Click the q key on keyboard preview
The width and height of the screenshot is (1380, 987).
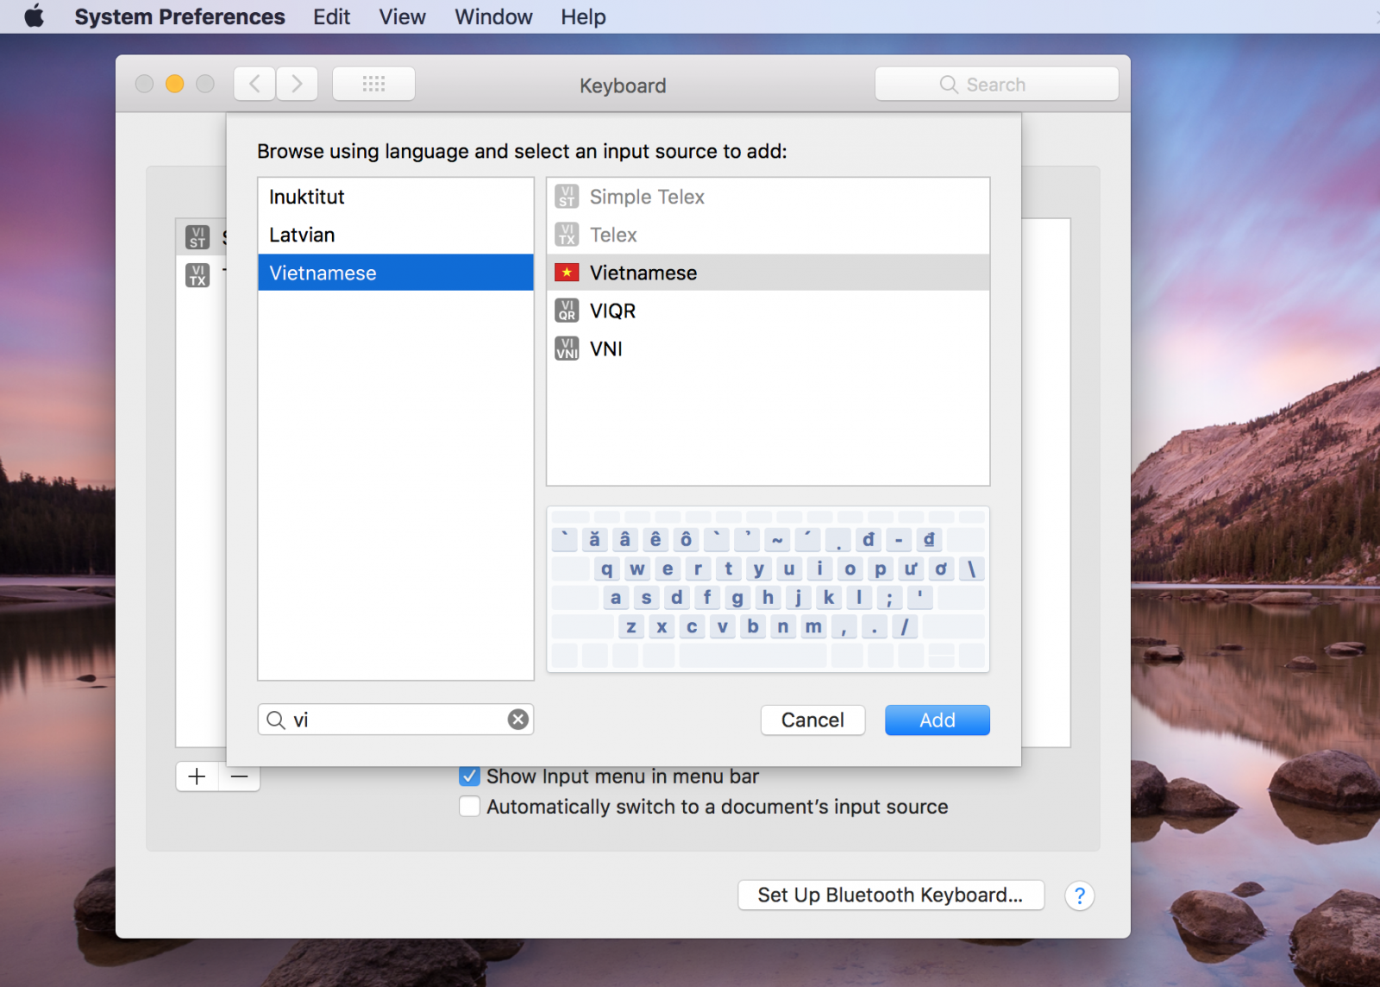click(x=606, y=569)
